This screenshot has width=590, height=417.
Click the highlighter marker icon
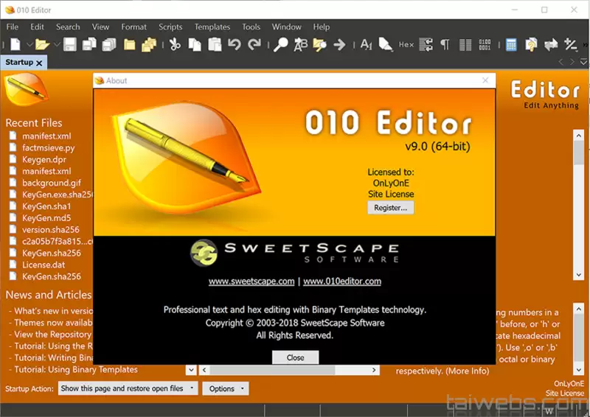[x=386, y=44]
